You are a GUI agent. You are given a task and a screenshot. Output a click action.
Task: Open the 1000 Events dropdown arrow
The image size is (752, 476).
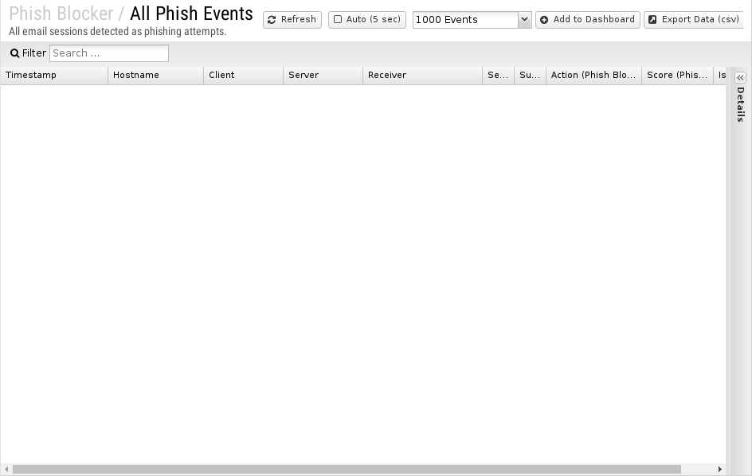tap(524, 20)
